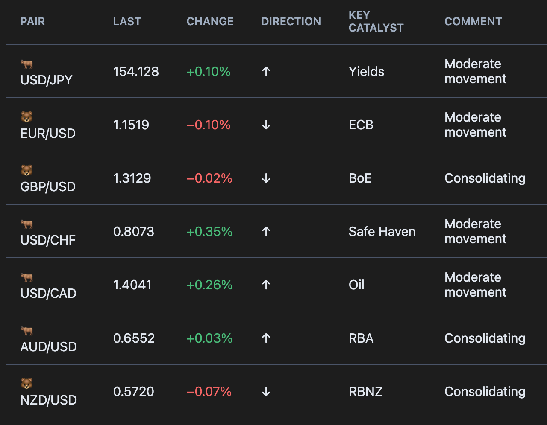
Task: Click the down arrow in NZD/USD row
Action: (x=266, y=391)
